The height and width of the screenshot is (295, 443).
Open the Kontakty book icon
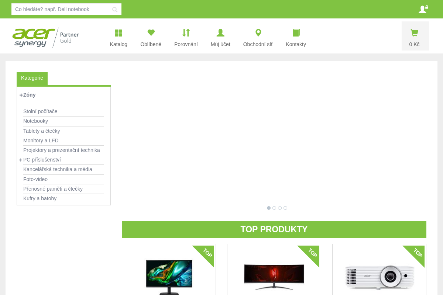(x=296, y=33)
